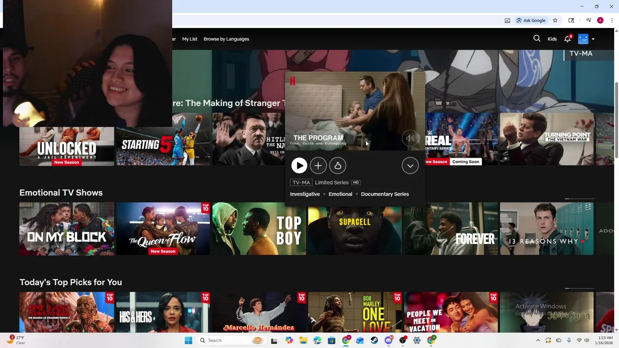Click the Ask Google lens button
Screen dimensions: 619x348
pyautogui.click(x=531, y=20)
